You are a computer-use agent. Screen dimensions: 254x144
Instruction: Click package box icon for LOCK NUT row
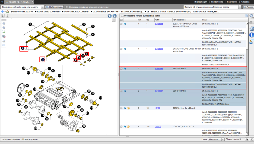[x=128, y=127]
